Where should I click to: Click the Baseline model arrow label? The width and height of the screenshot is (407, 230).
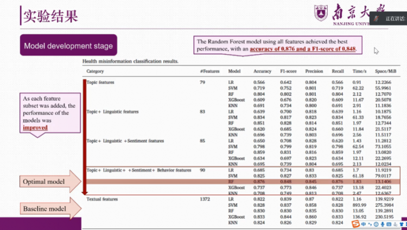(x=44, y=209)
